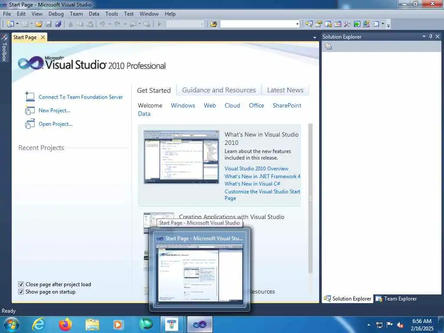
Task: Open Windows Explorer folder in taskbar
Action: [x=92, y=324]
